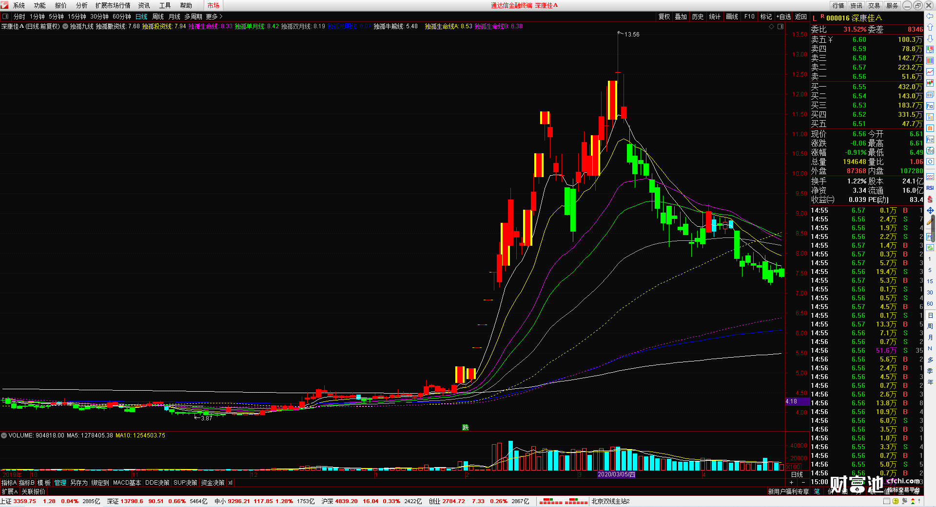Click the back arrow icon in right sidebar
Image resolution: width=936 pixels, height=507 pixels.
[930, 16]
